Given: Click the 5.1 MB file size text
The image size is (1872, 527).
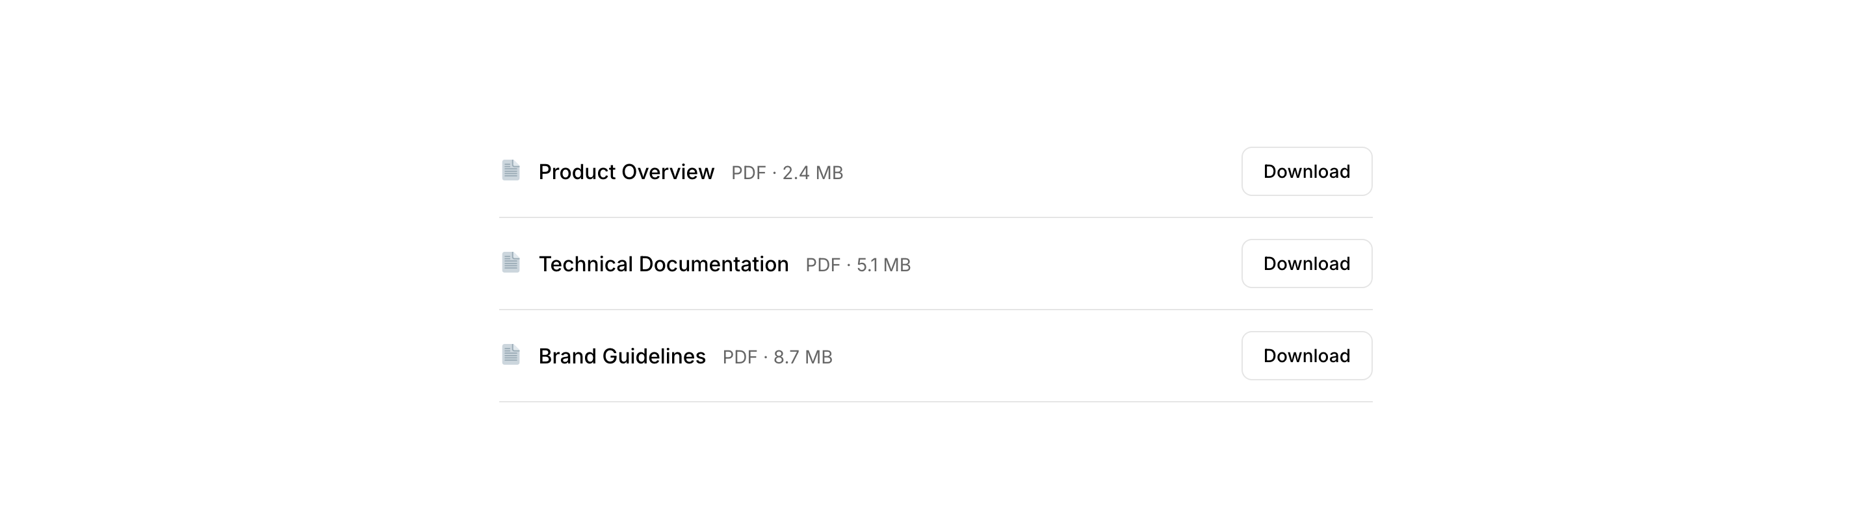Looking at the screenshot, I should (883, 265).
